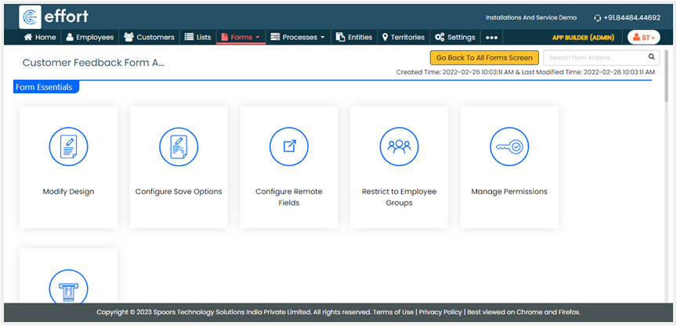677x326 pixels.
Task: Open the Privacy Policy link
Action: click(439, 312)
